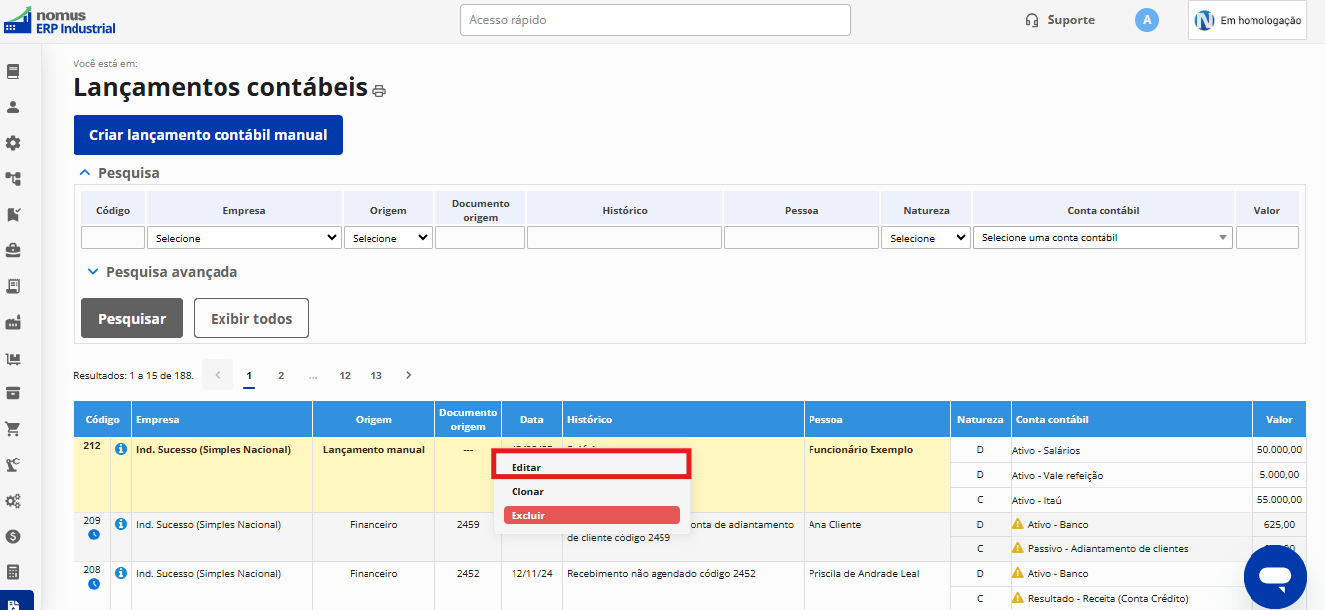
Task: Go to results page 2
Action: pos(281,375)
